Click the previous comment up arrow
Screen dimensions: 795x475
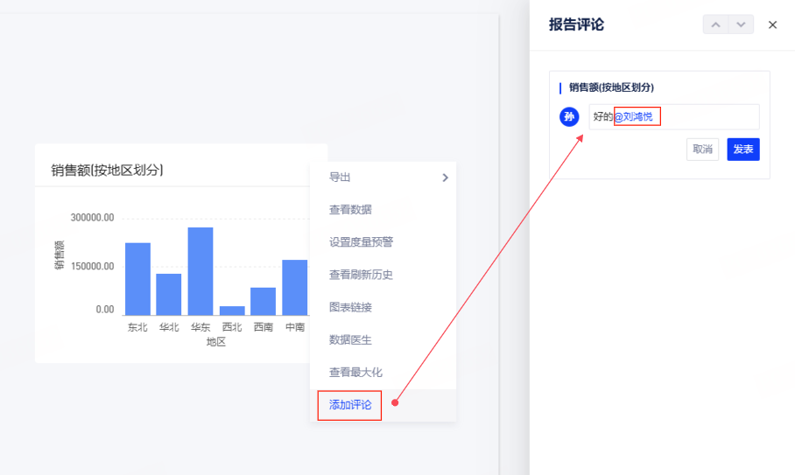[x=715, y=24]
